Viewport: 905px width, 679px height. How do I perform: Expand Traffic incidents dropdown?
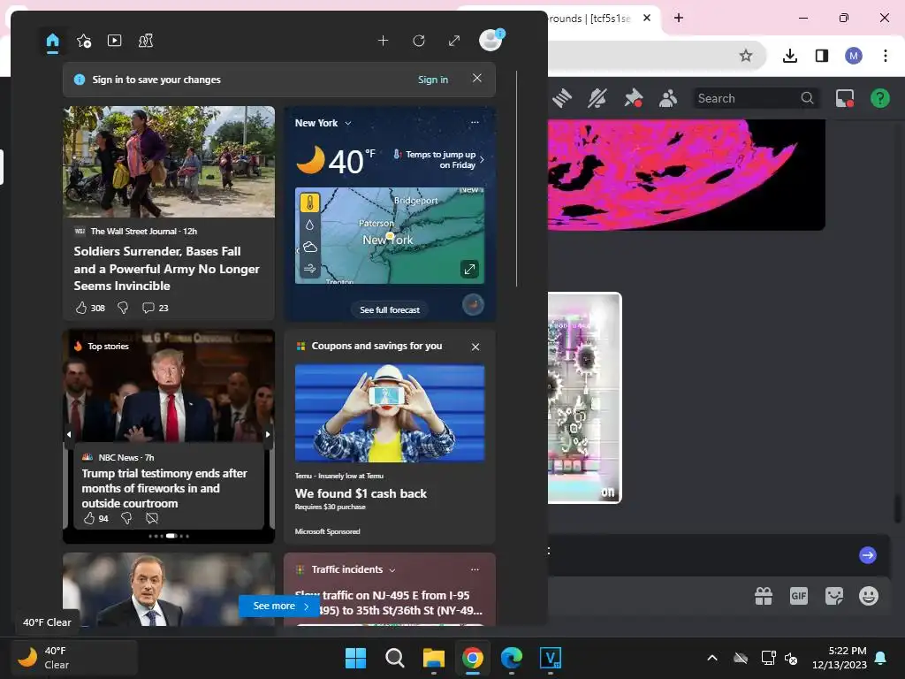(x=392, y=570)
